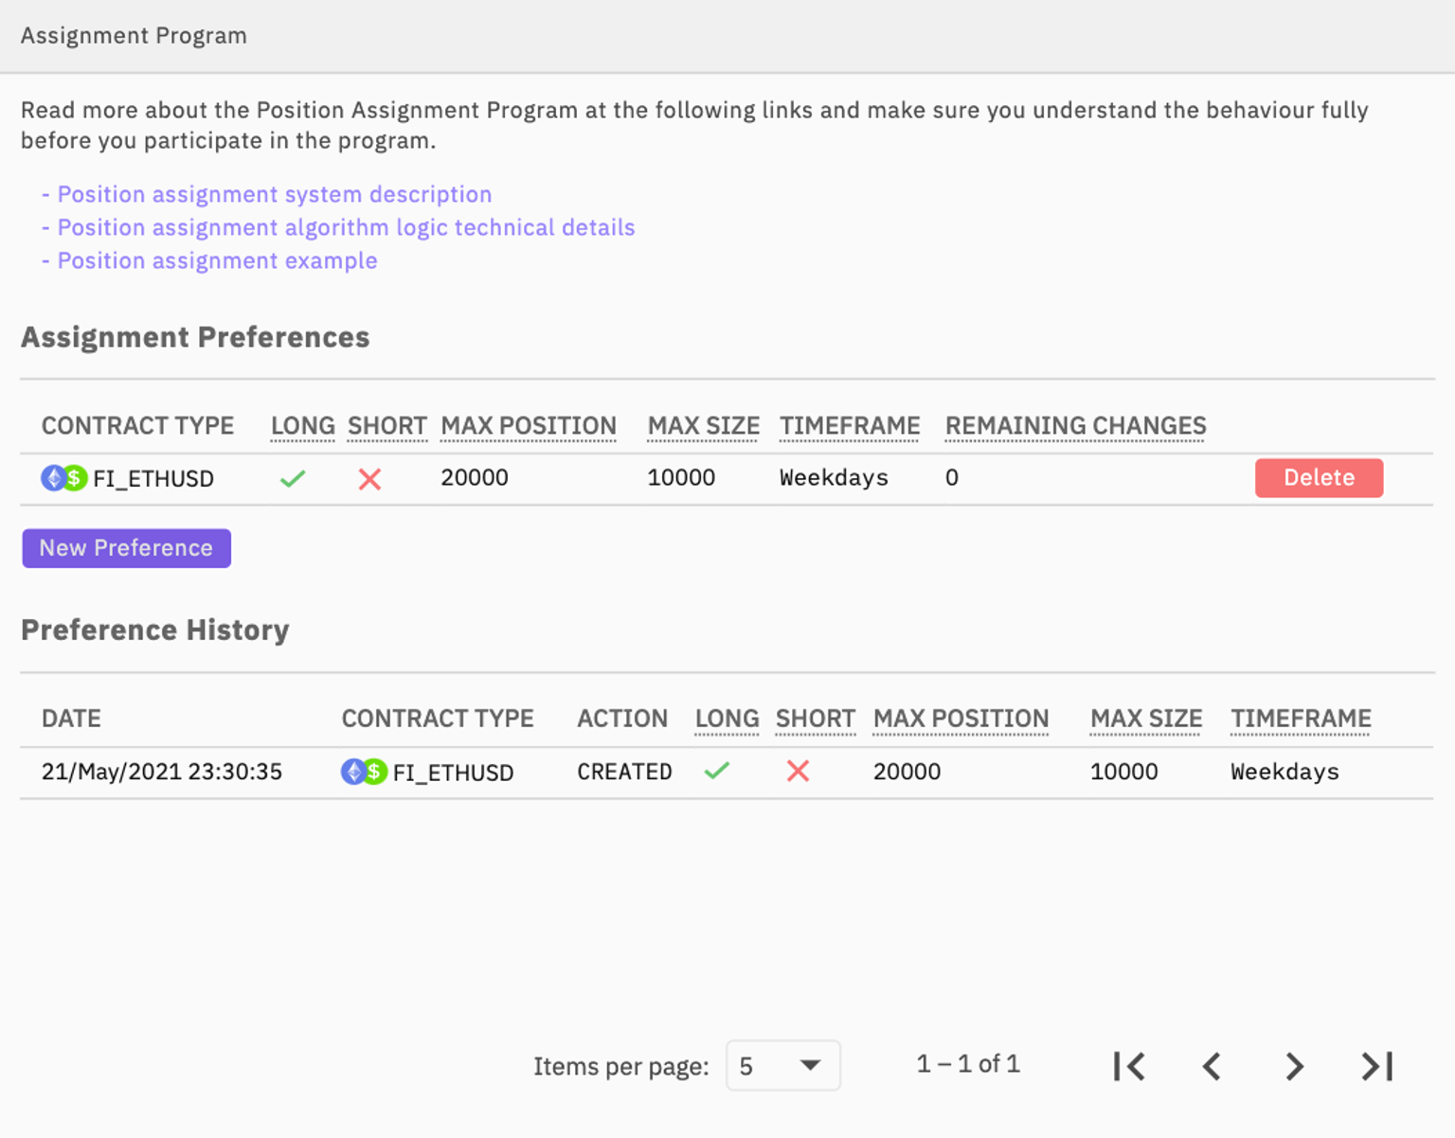Click the green dollar icon on FI_ETHUSD pair
The height and width of the screenshot is (1138, 1455).
[x=74, y=478]
